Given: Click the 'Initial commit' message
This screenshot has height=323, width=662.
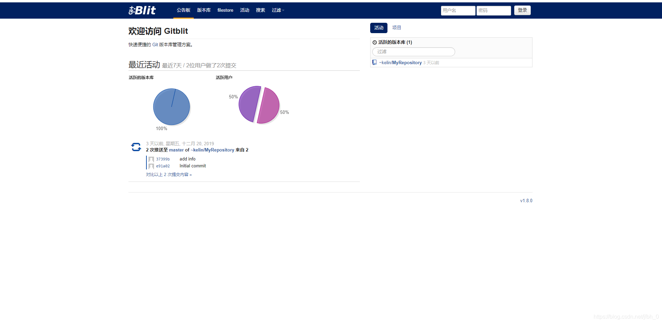Looking at the screenshot, I should coord(193,166).
